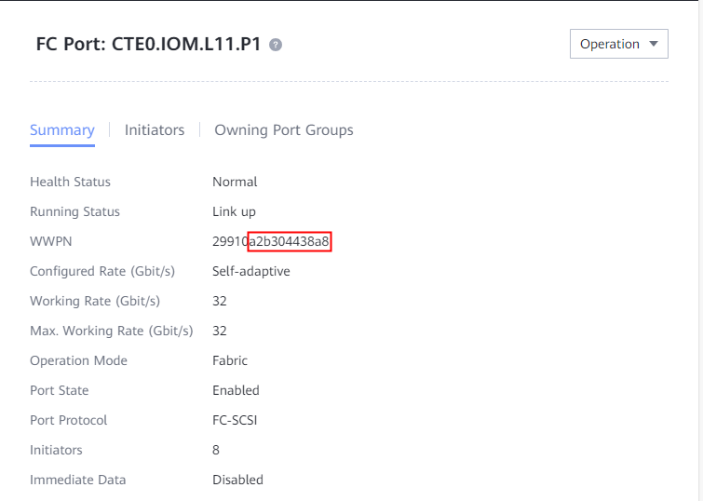The height and width of the screenshot is (501, 703).
Task: Click the FC Port CTE0.IOM.L11.P1 title
Action: [x=149, y=44]
